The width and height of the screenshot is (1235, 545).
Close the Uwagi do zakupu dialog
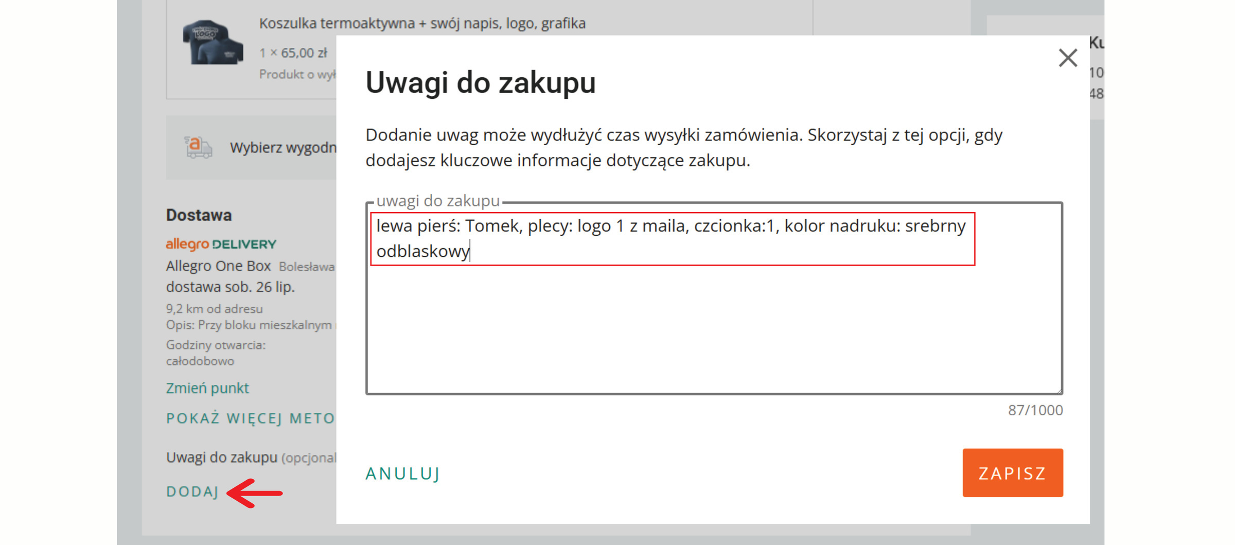tap(1068, 58)
